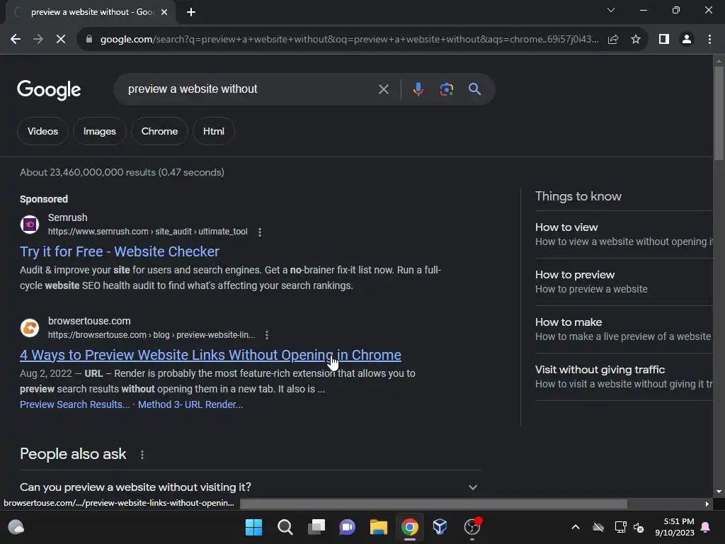Open network status tray icon
This screenshot has height=544, width=725.
click(x=620, y=527)
